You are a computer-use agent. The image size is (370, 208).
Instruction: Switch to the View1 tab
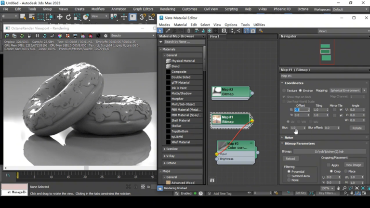pos(214,37)
